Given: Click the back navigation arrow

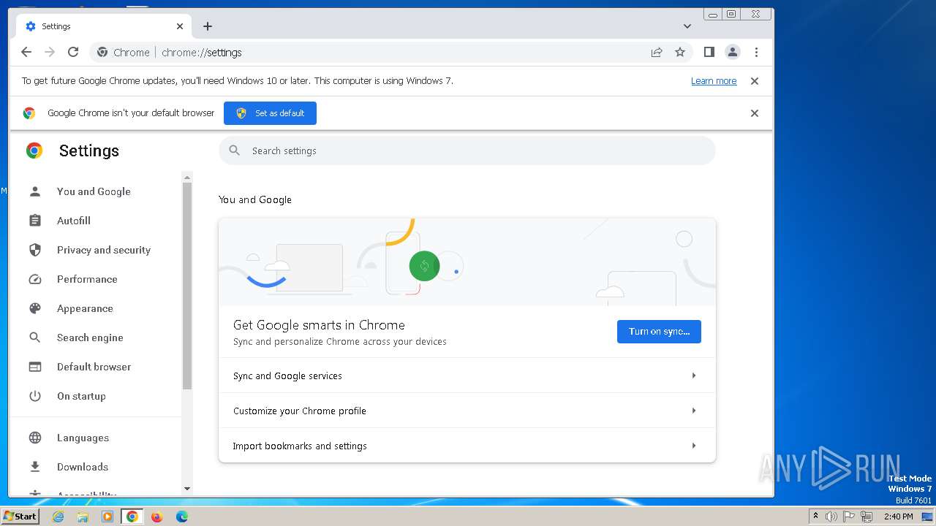Looking at the screenshot, I should pos(26,52).
